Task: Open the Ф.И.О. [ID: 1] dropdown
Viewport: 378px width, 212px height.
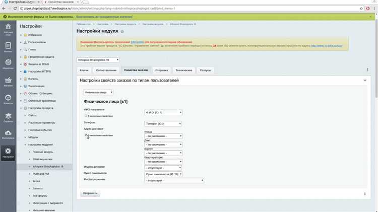Action: pos(163,112)
